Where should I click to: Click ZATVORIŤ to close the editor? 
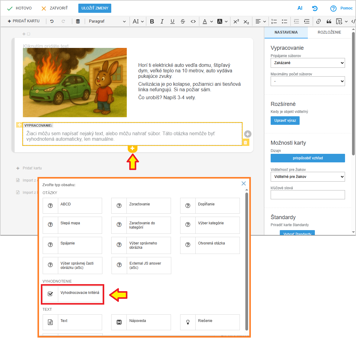[x=55, y=8]
